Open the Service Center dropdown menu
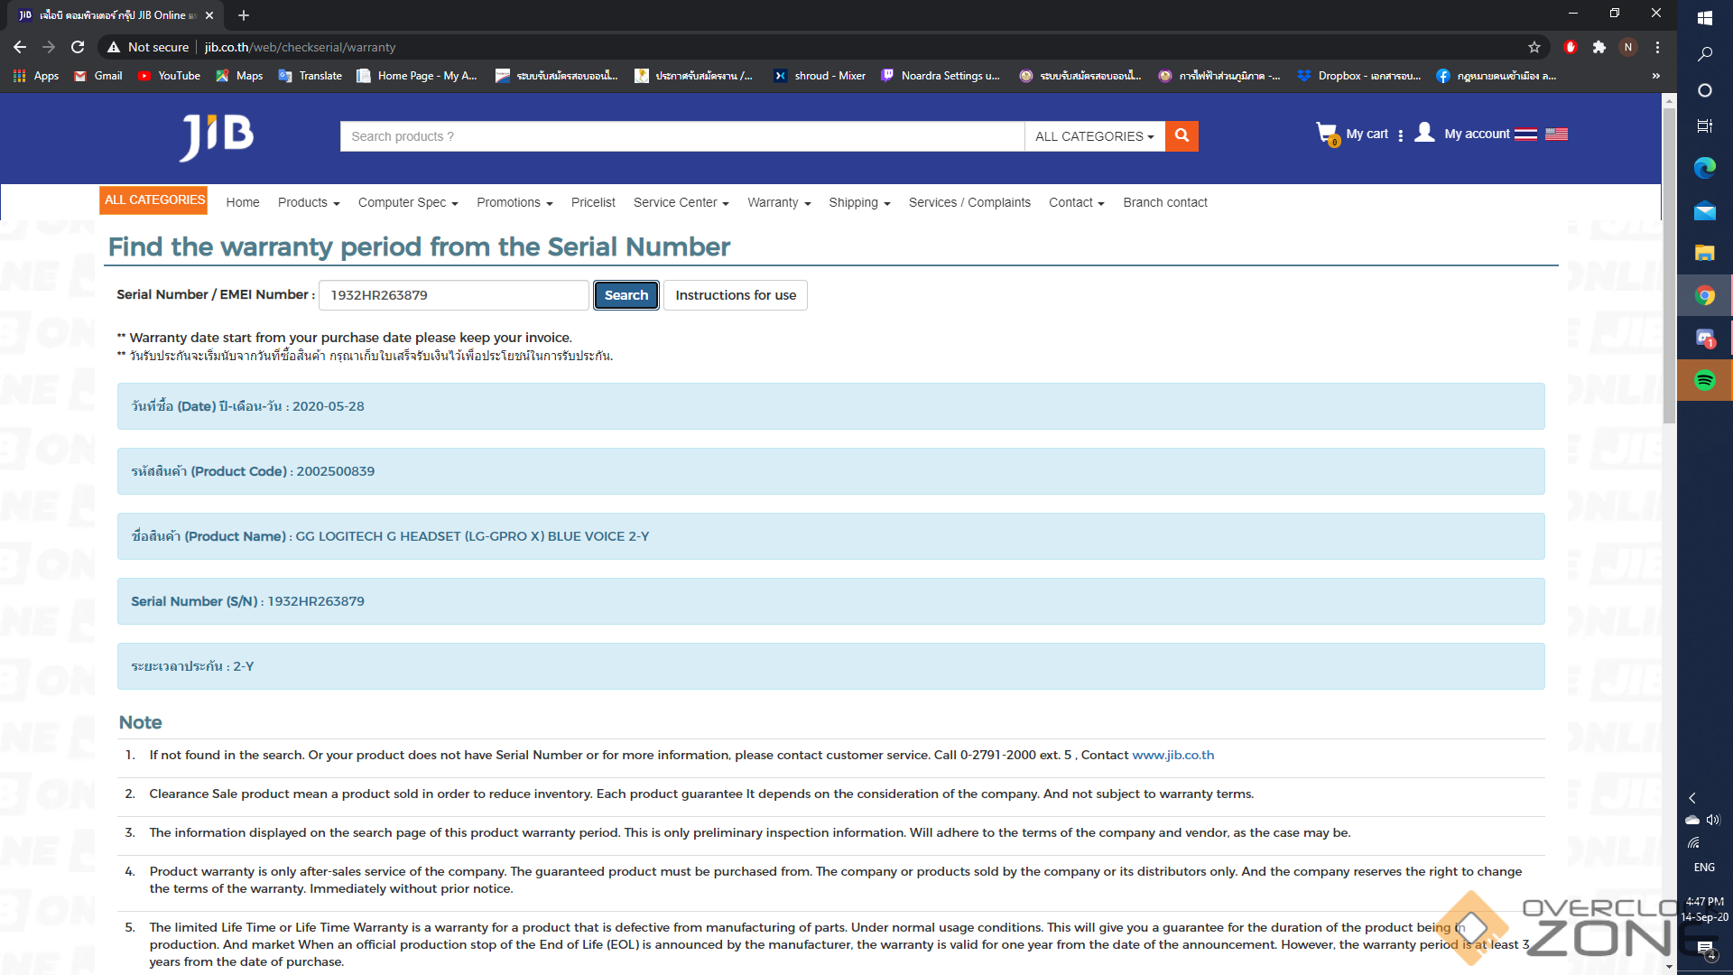This screenshot has width=1733, height=975. pos(681,202)
